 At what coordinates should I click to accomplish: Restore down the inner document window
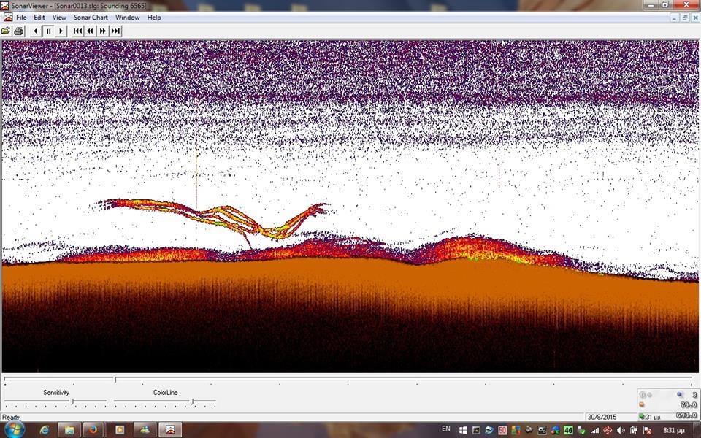pyautogui.click(x=685, y=18)
